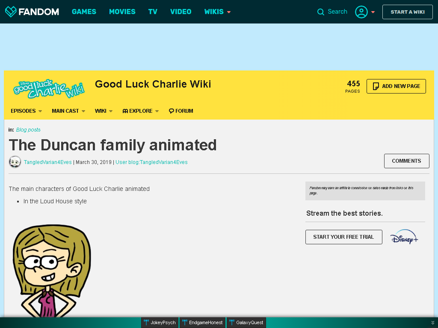Open search via the magnifier icon

(x=321, y=12)
